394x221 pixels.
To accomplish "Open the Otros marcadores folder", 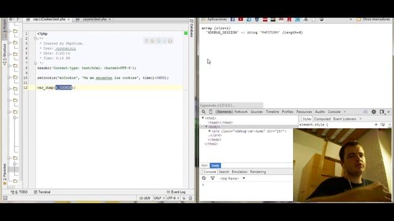I will (374, 19).
